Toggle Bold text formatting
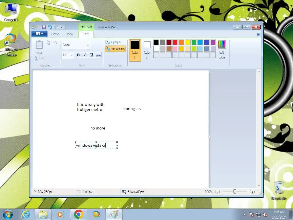The height and width of the screenshot is (220, 293). (78, 55)
